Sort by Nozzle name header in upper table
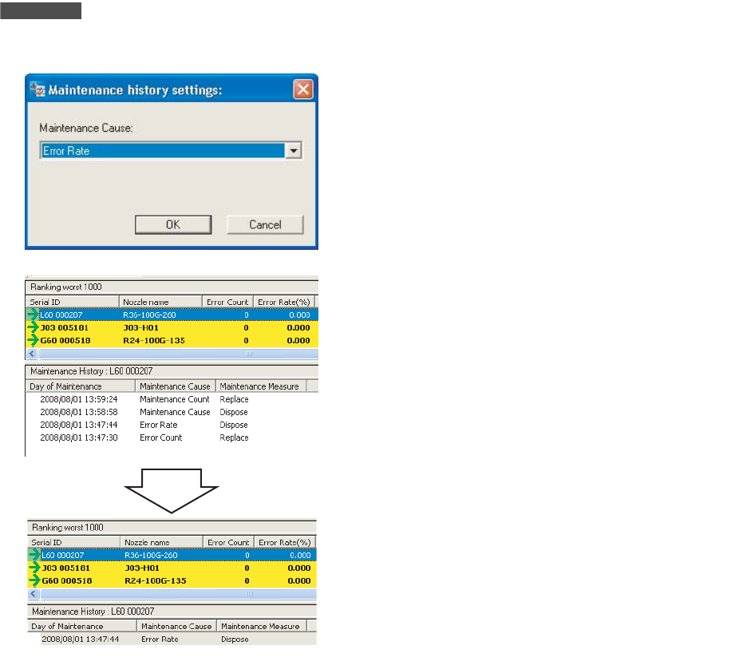 point(160,302)
